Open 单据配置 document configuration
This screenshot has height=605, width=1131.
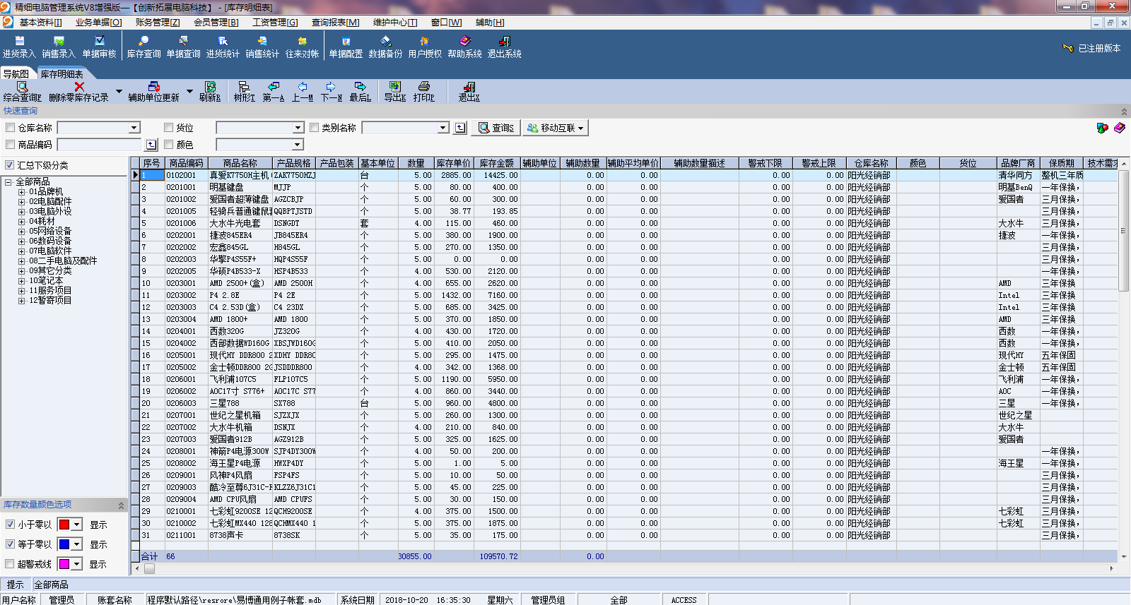pyautogui.click(x=346, y=47)
